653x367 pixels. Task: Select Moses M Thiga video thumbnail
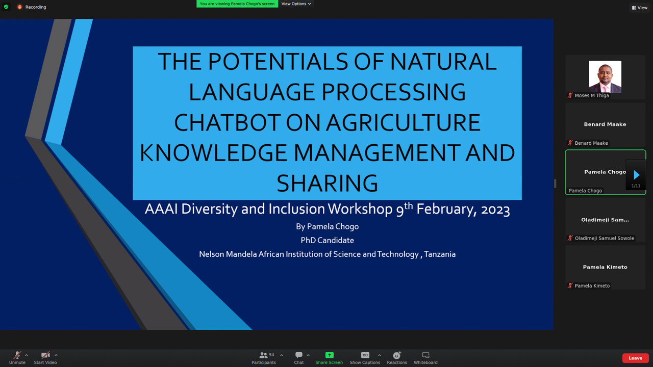pyautogui.click(x=606, y=77)
